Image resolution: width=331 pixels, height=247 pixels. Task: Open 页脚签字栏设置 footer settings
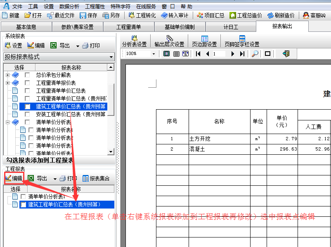(242, 41)
